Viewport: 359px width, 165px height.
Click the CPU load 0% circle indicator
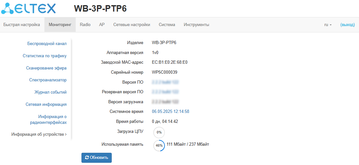pos(159,132)
